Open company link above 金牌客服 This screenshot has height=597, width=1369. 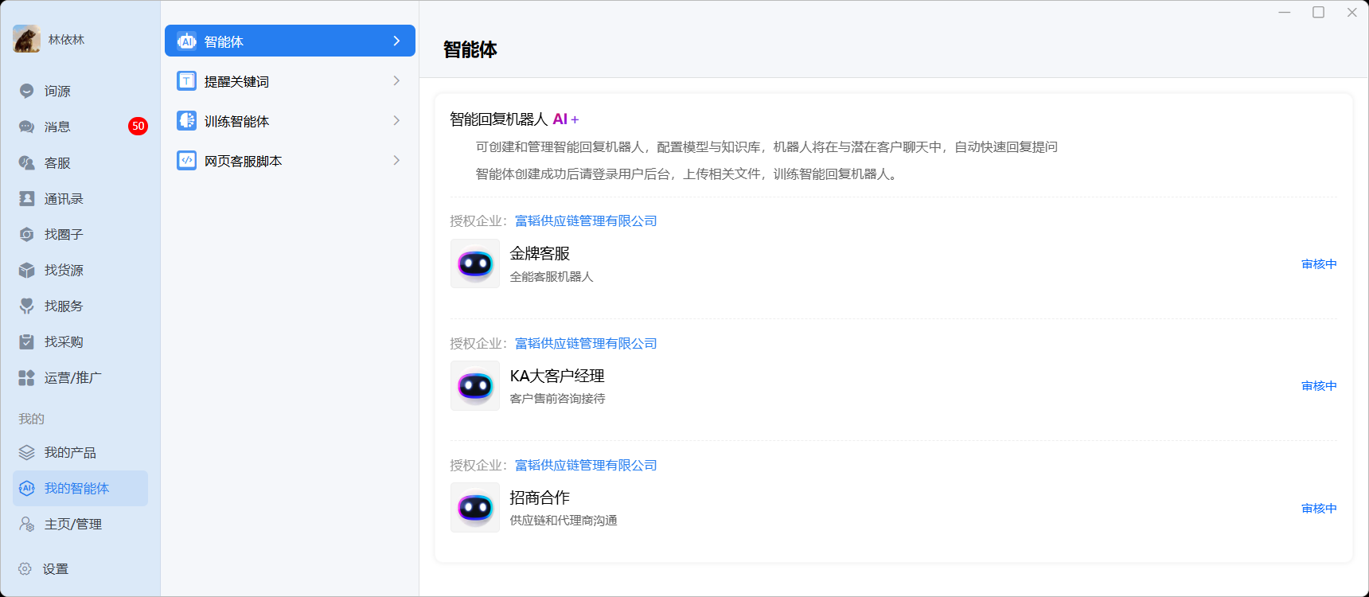[x=586, y=221]
